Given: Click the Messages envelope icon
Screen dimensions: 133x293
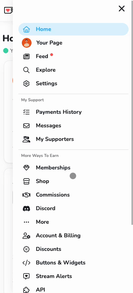Looking at the screenshot, I should pos(26,126).
